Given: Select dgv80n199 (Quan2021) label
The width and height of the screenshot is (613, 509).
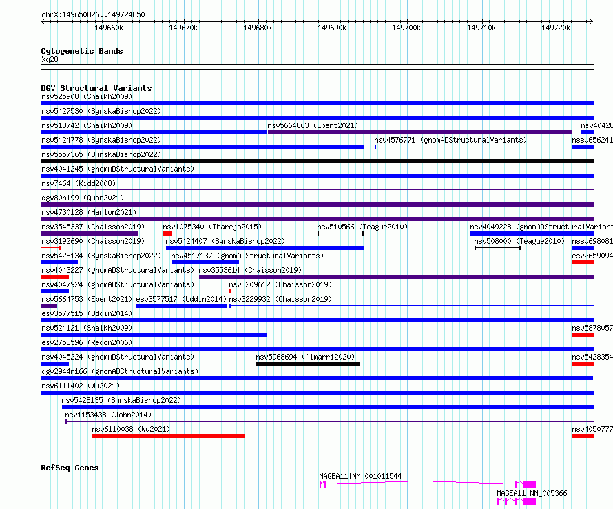Looking at the screenshot, I should click(x=83, y=198).
